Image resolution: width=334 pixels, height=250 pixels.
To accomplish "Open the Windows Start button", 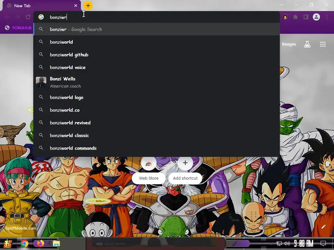I will click(x=8, y=243).
